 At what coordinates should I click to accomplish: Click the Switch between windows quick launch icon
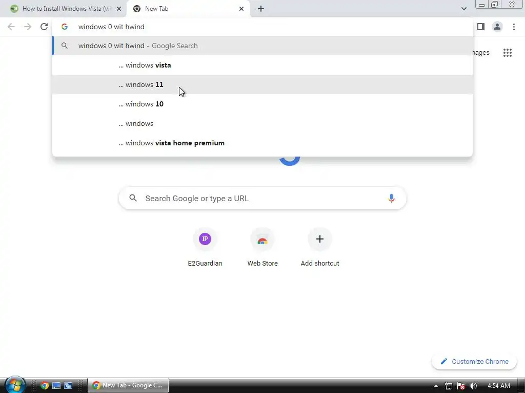(68, 385)
